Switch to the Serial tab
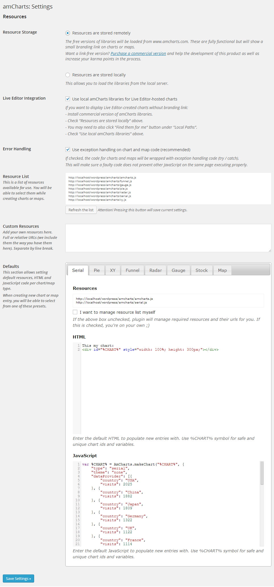The image size is (274, 587). pos(78,270)
